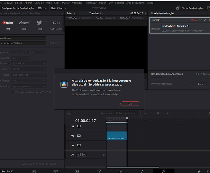210x173 pixels.
Task: Choose the YouTube 720p render preset
Action: coord(8,25)
